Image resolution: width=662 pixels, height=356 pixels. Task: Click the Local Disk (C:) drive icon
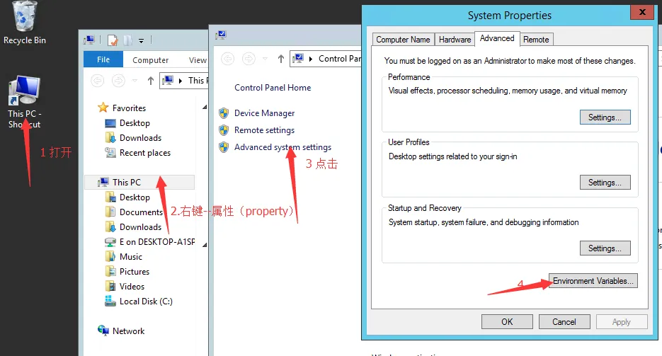tap(110, 302)
